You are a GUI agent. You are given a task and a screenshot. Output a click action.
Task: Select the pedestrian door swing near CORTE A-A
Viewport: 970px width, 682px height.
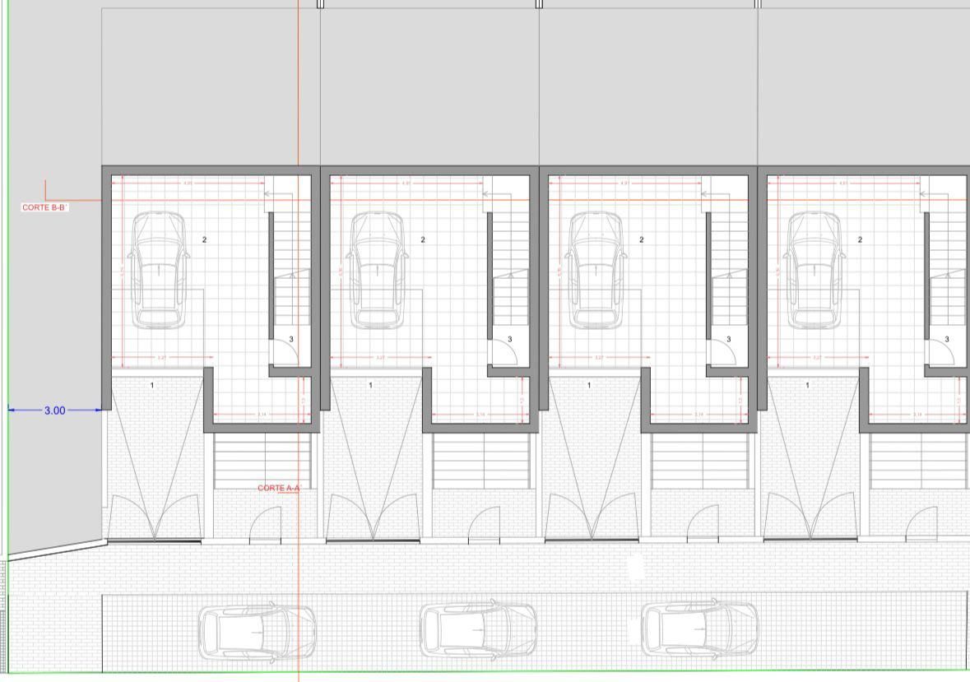coord(265,525)
